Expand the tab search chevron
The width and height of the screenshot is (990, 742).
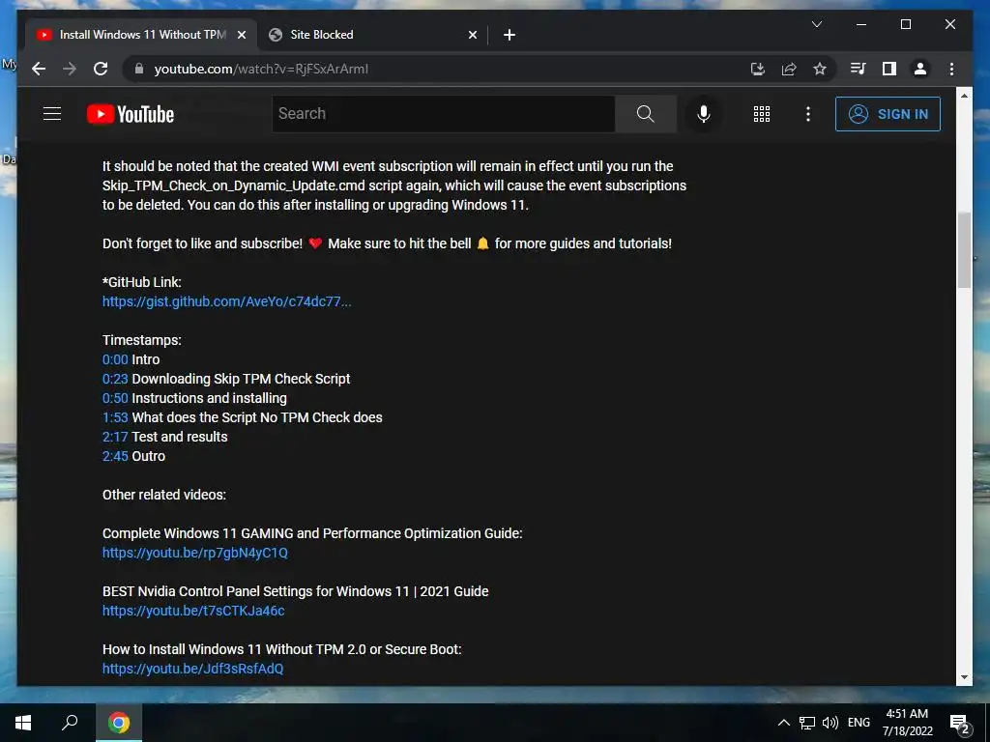[816, 24]
